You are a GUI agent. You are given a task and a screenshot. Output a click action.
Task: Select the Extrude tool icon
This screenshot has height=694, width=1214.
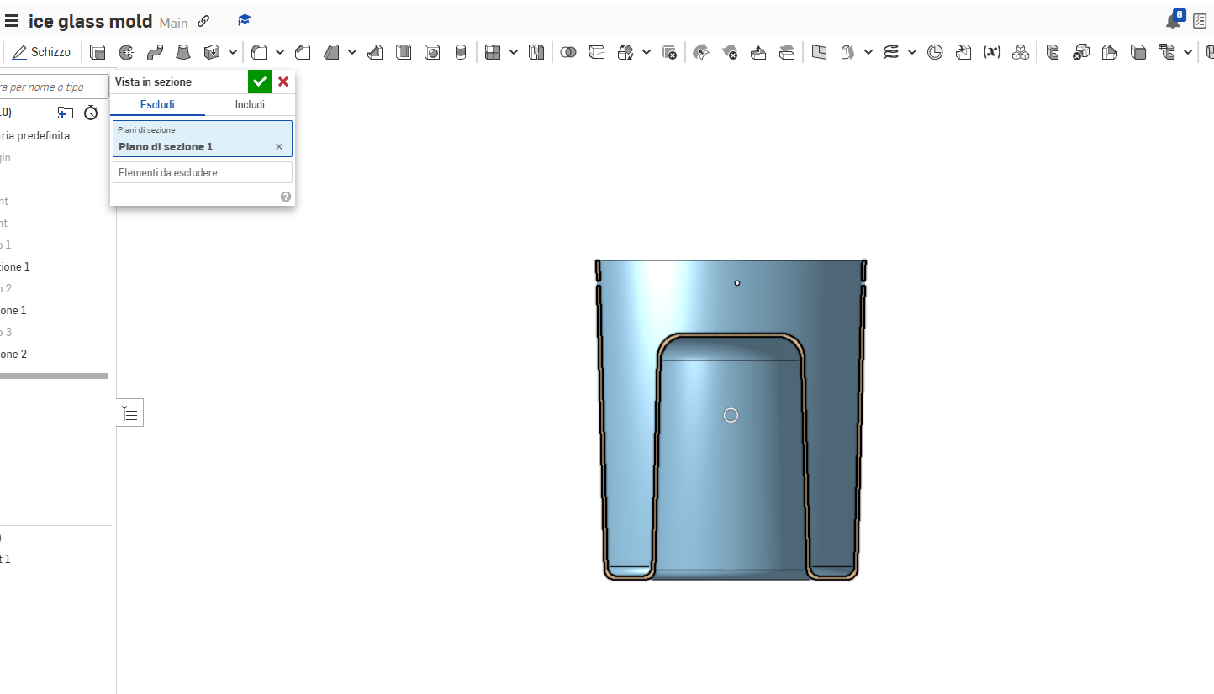(x=98, y=52)
